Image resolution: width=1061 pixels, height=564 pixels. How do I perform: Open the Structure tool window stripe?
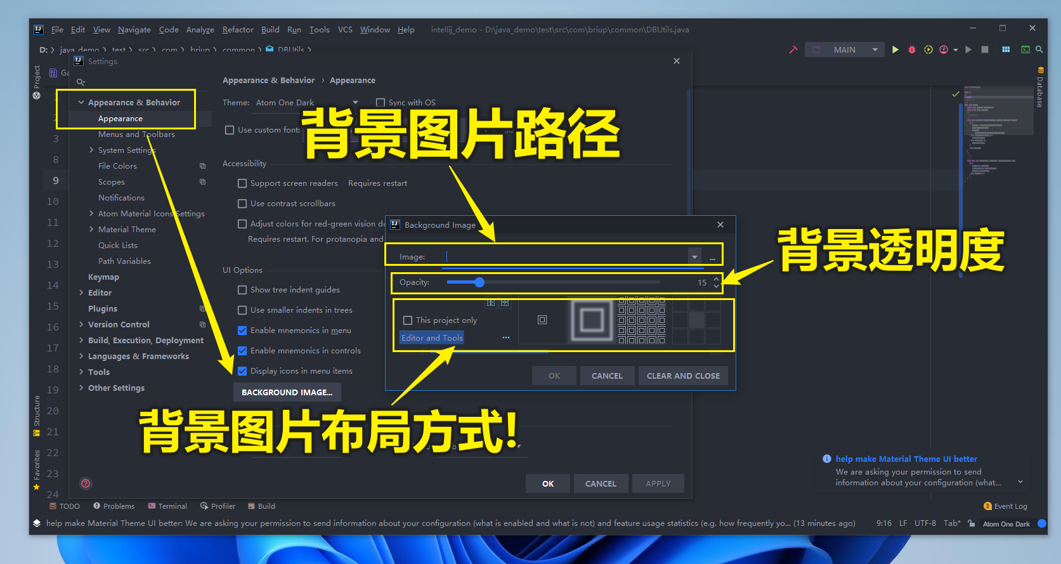pos(37,416)
